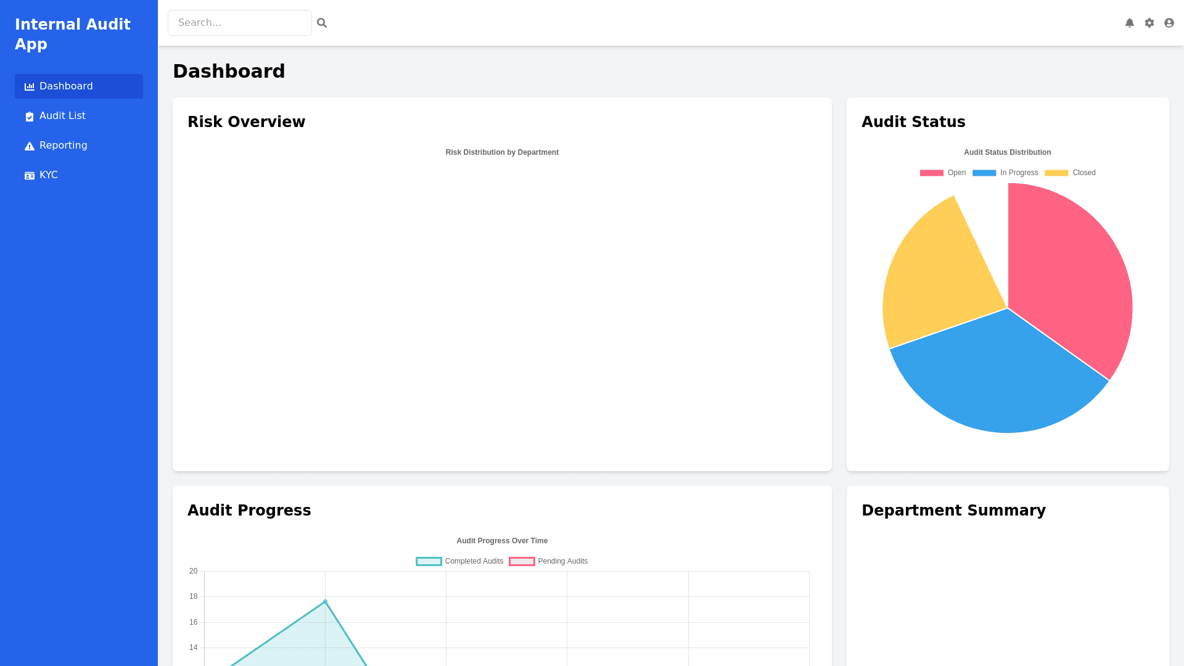Click the Internal Audit App title
This screenshot has width=1184, height=666.
(x=73, y=34)
